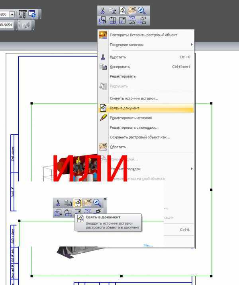Screen dimensions: 239x285
Task: Click highlighted Take into document icon in lower toolbar
Action: (x=78, y=203)
